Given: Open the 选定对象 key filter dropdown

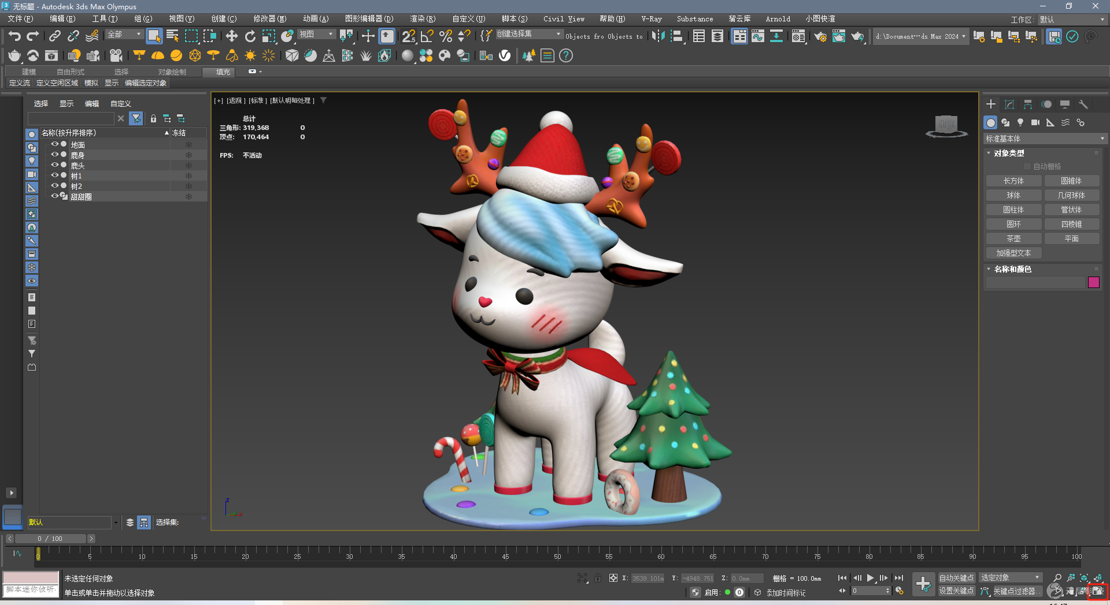Looking at the screenshot, I should point(1010,578).
